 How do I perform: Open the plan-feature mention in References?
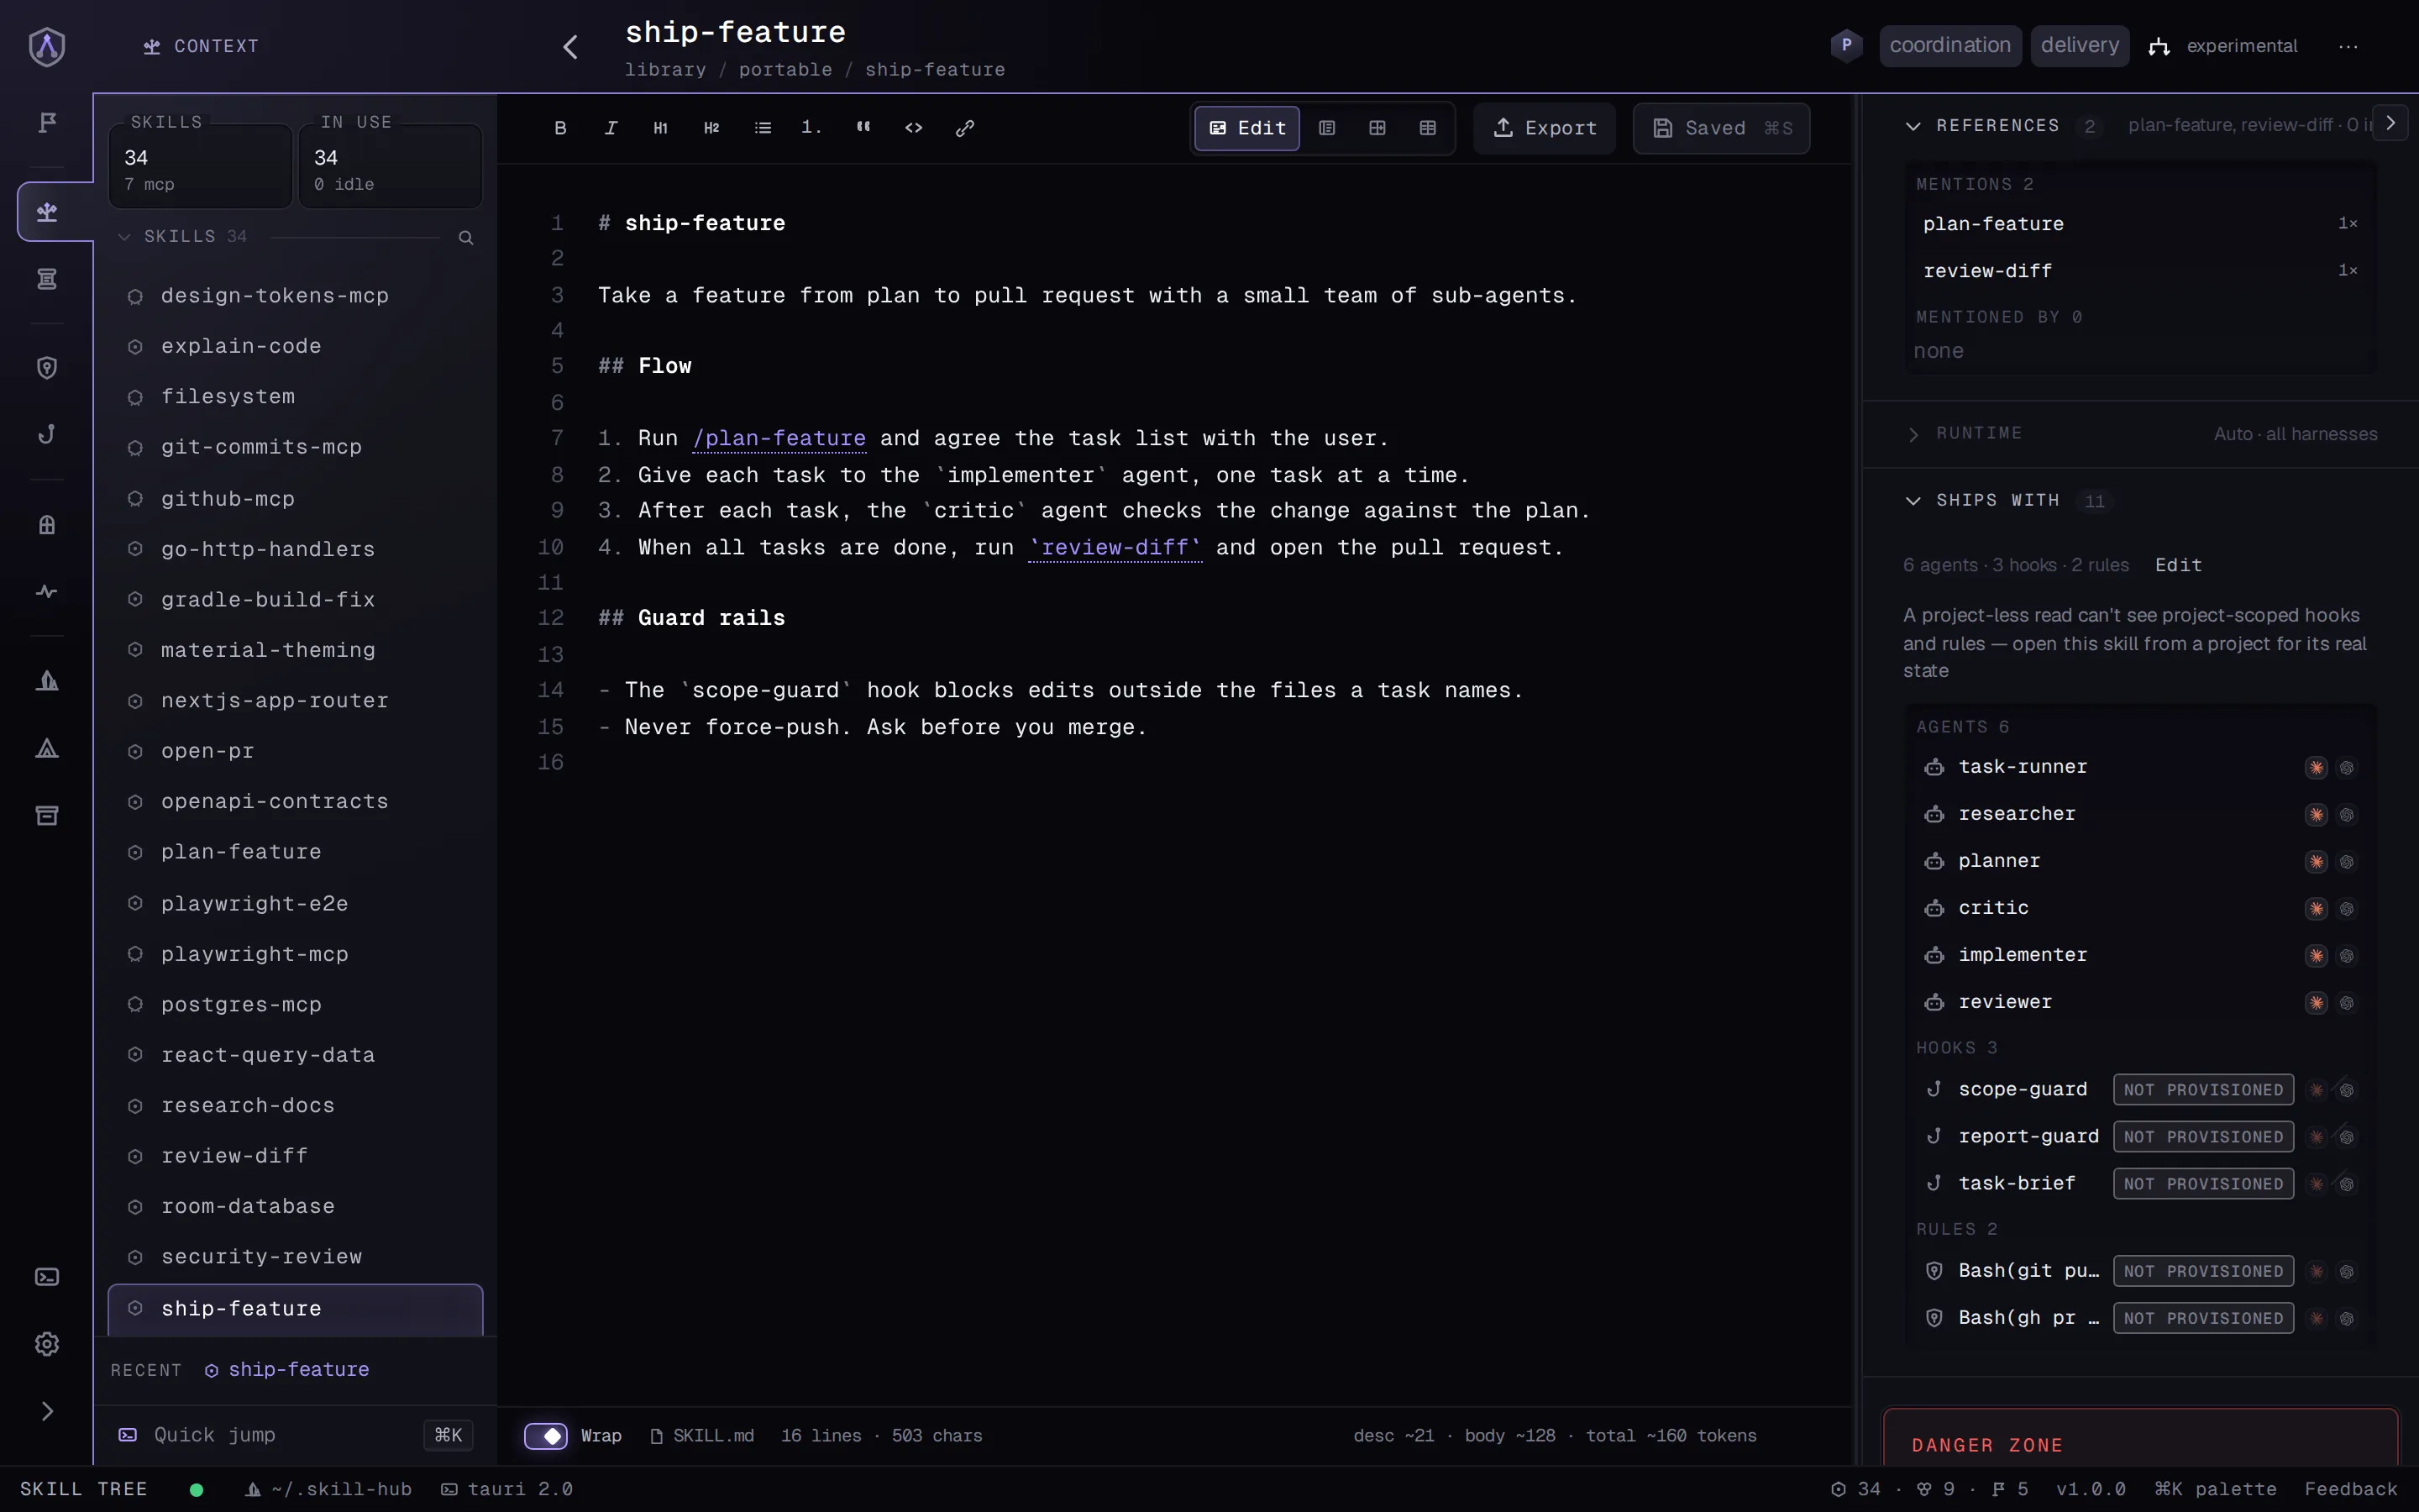[2140, 224]
